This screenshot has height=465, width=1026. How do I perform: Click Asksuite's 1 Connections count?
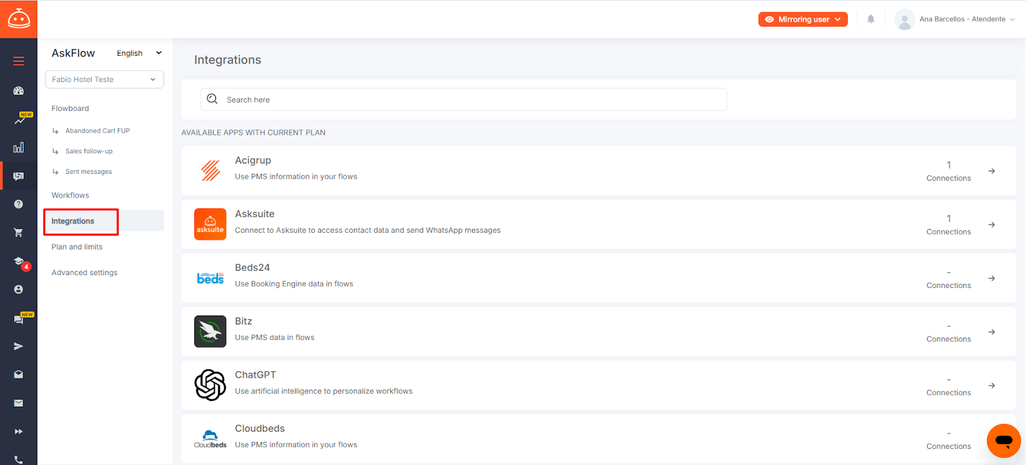pos(949,225)
